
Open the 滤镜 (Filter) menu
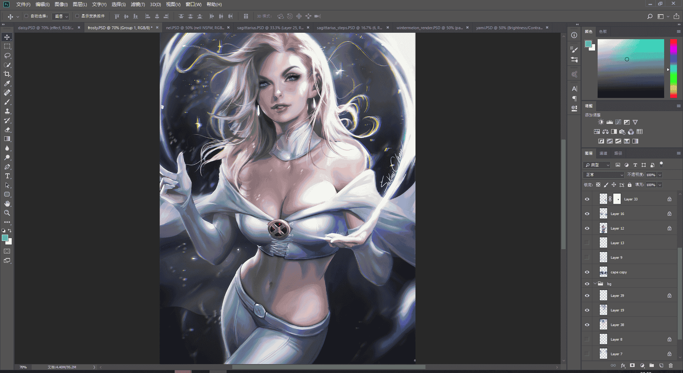(138, 4)
